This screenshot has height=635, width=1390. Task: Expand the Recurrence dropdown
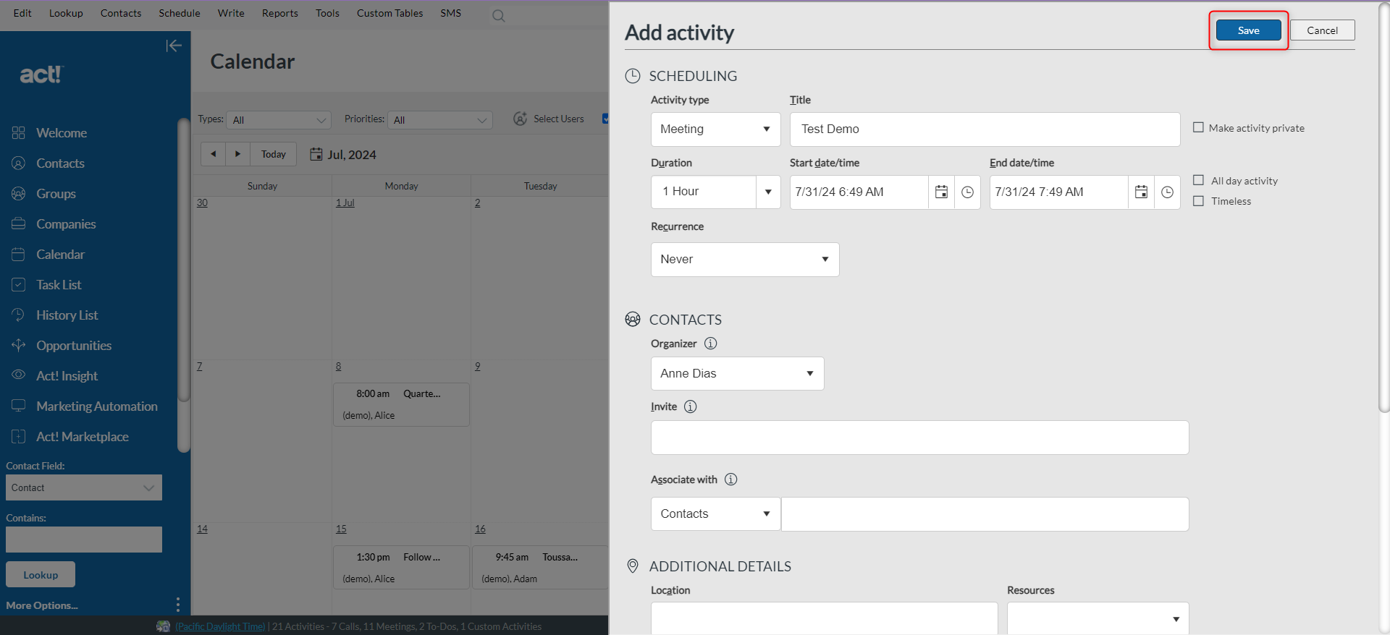(744, 260)
